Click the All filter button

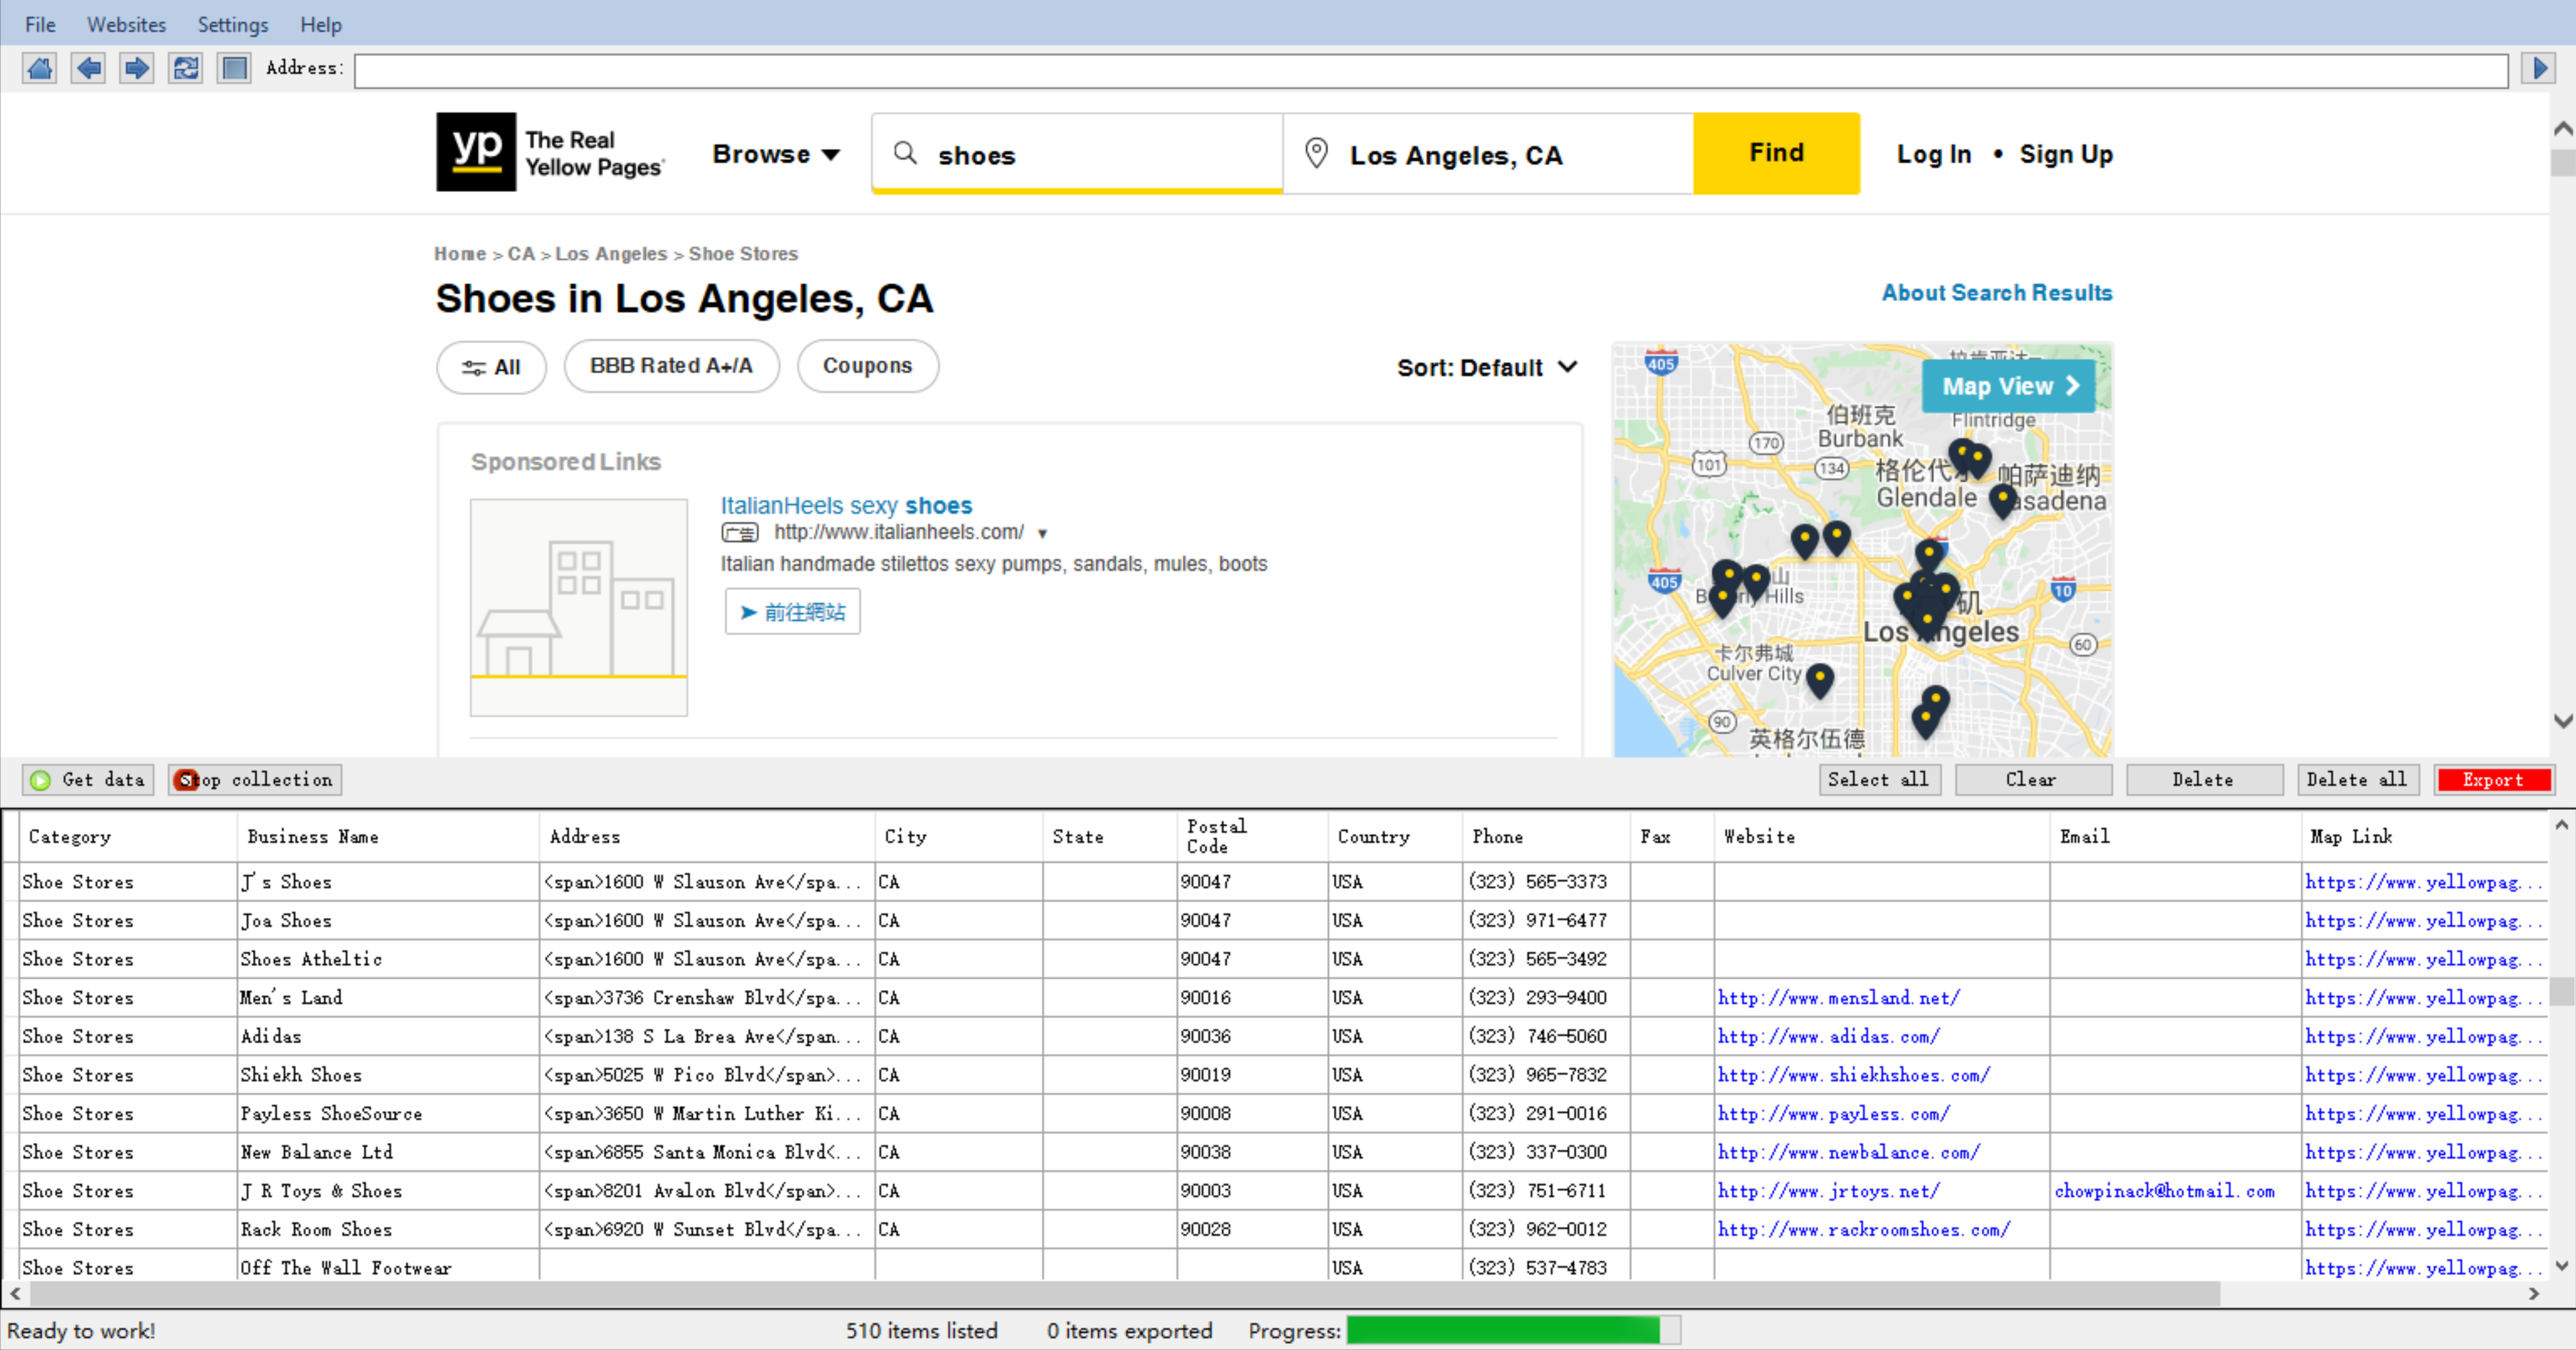pos(491,367)
